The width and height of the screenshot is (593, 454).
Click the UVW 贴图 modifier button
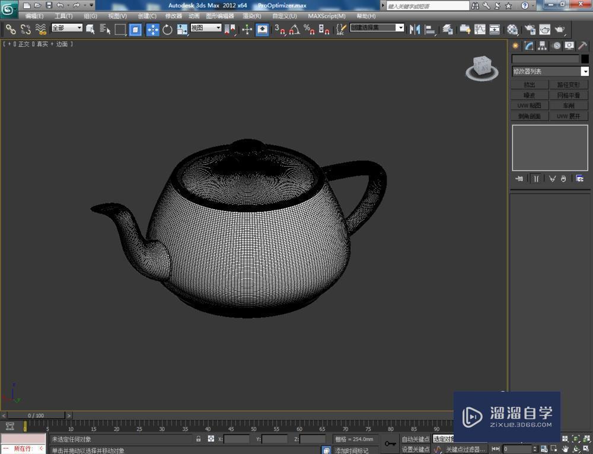(x=528, y=105)
